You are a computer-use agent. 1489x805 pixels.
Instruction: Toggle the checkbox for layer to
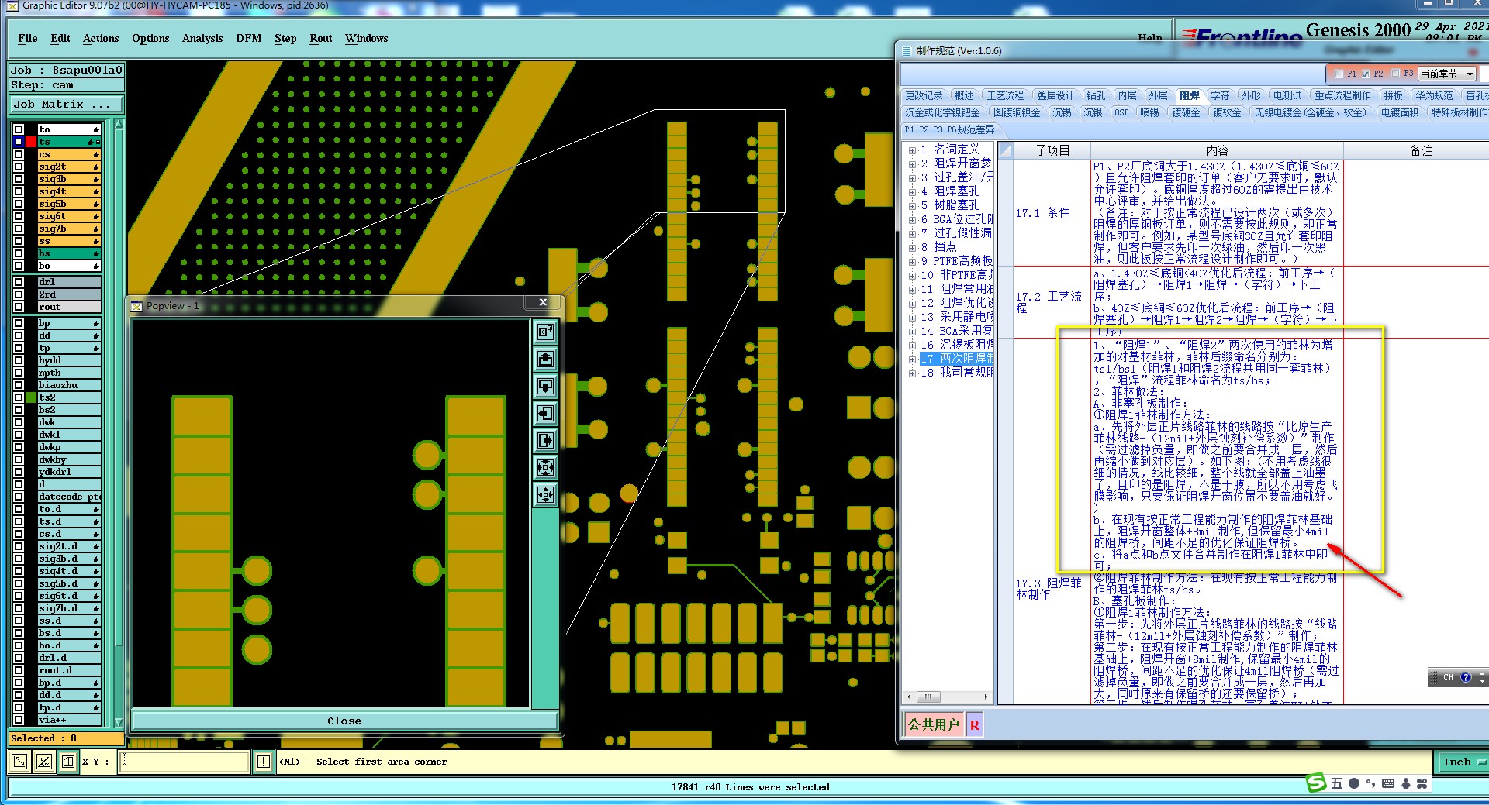click(19, 129)
